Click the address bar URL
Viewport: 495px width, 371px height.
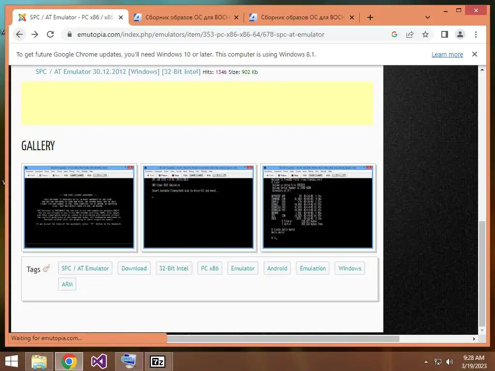[201, 34]
